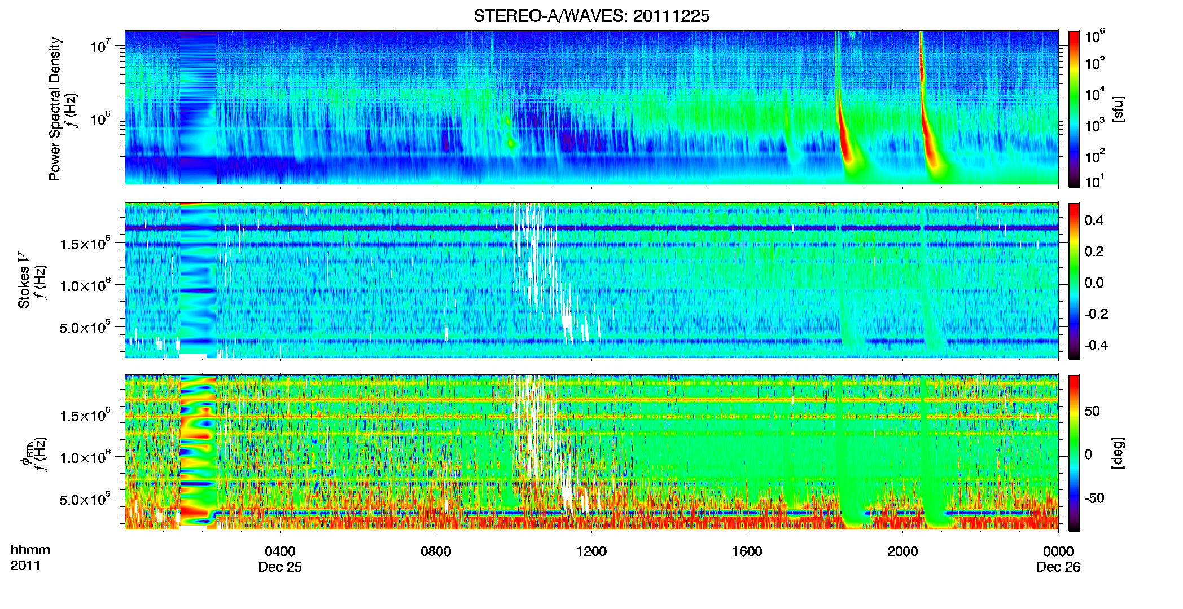Click the degree angle colorbar

[1074, 453]
